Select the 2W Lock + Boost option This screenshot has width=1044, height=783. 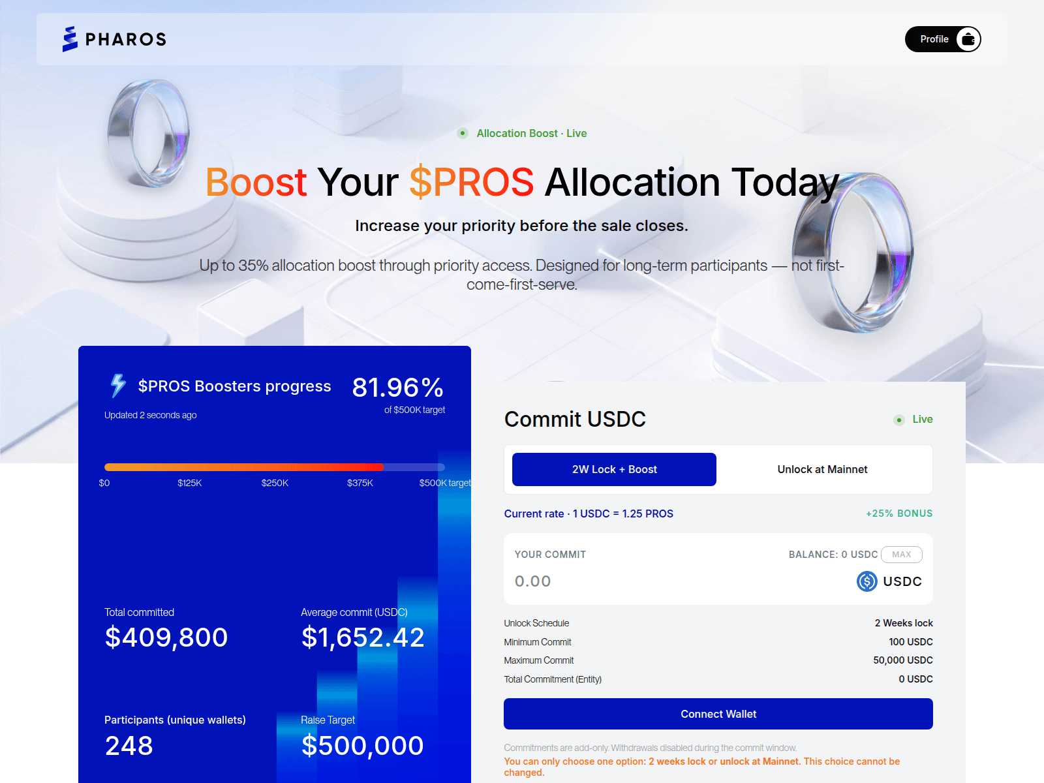coord(614,469)
